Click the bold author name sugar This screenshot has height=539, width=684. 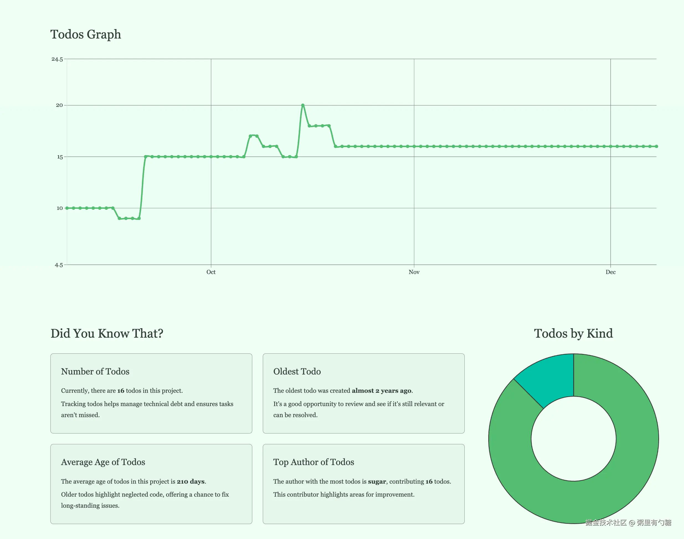(x=377, y=481)
